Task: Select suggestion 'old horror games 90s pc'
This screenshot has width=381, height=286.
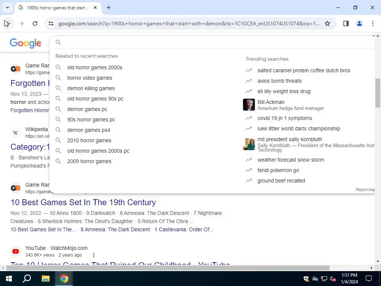Action: (95, 99)
